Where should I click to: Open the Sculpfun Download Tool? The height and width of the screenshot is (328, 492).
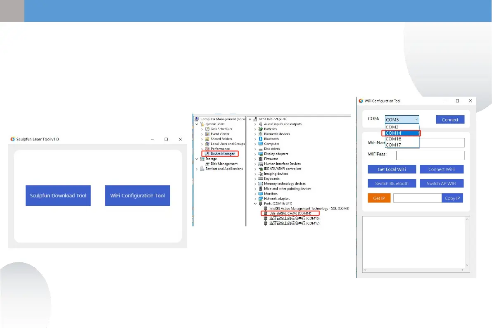(58, 195)
